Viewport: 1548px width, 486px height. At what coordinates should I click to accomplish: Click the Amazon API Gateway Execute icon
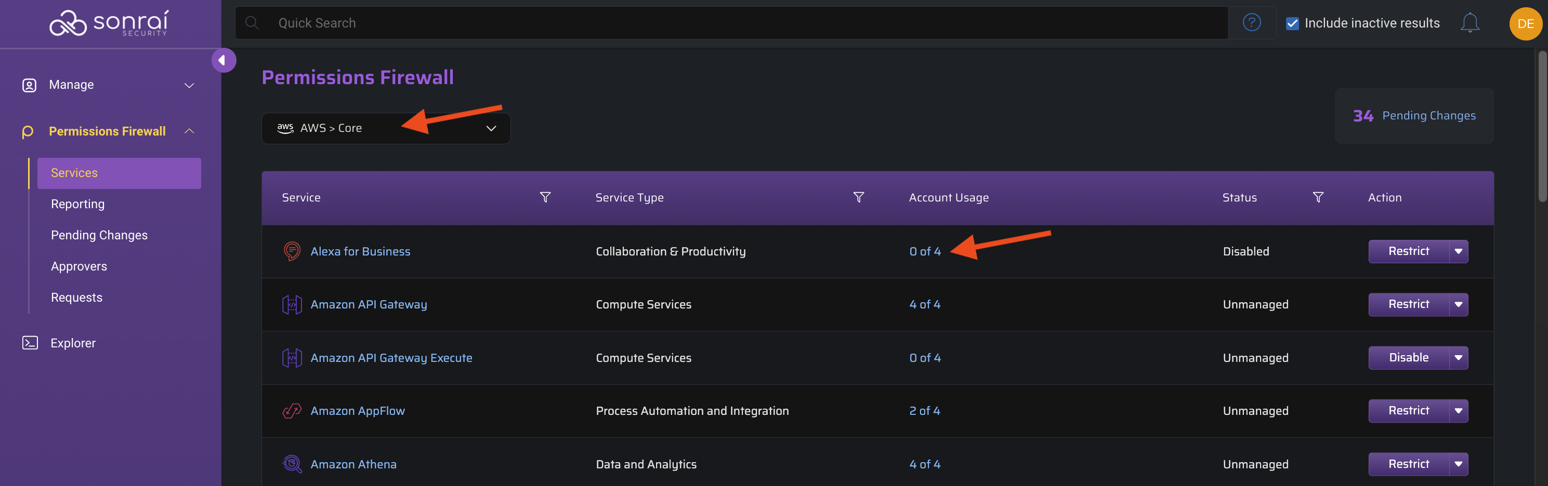click(292, 358)
